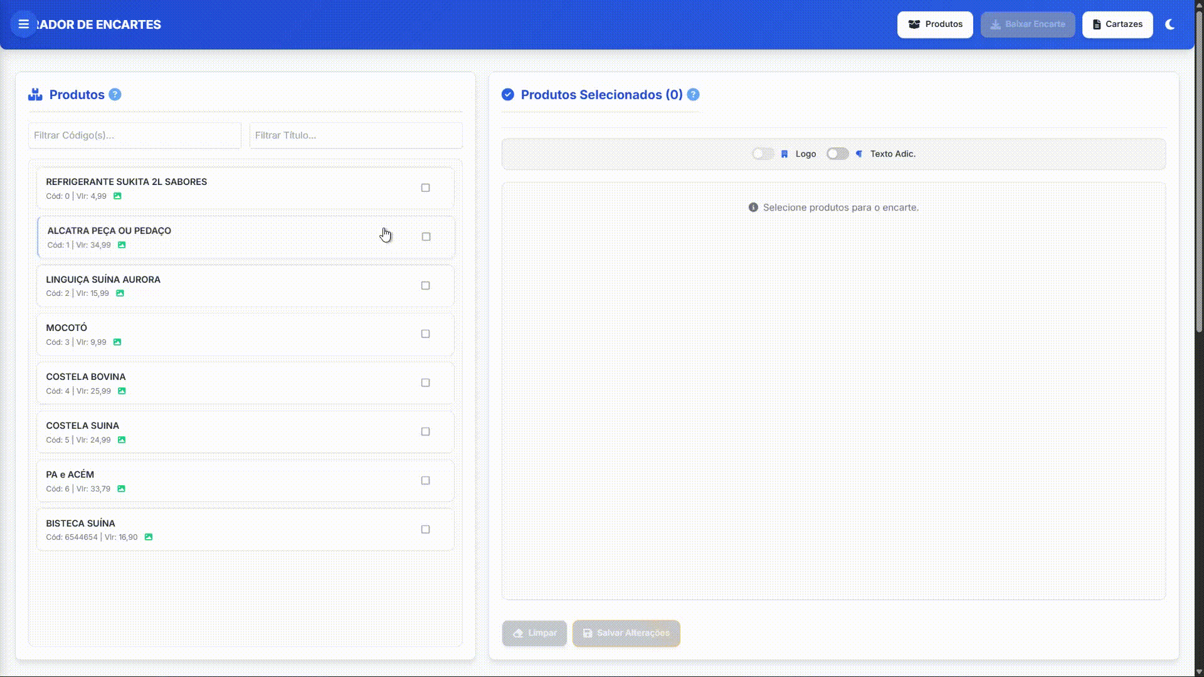1204x677 pixels.
Task: Click help icon beside Produtos Selecionados
Action: 693,95
